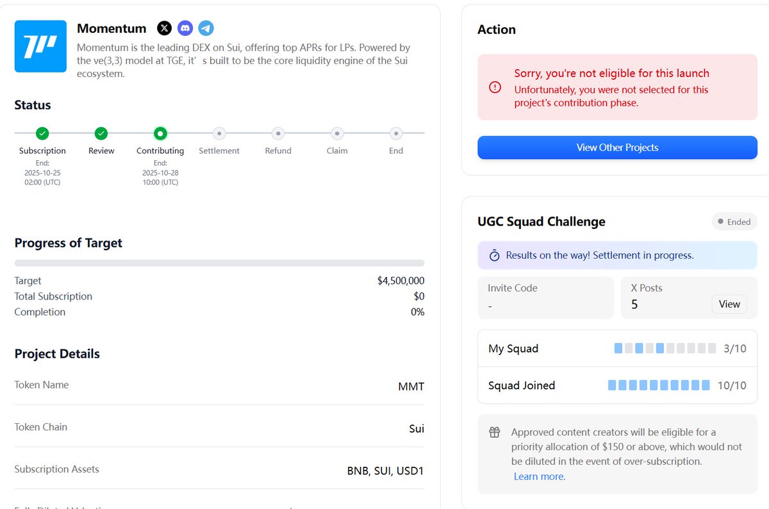Viewport: 769px width, 509px height.
Task: Click the Review step green checkmark
Action: tap(101, 133)
